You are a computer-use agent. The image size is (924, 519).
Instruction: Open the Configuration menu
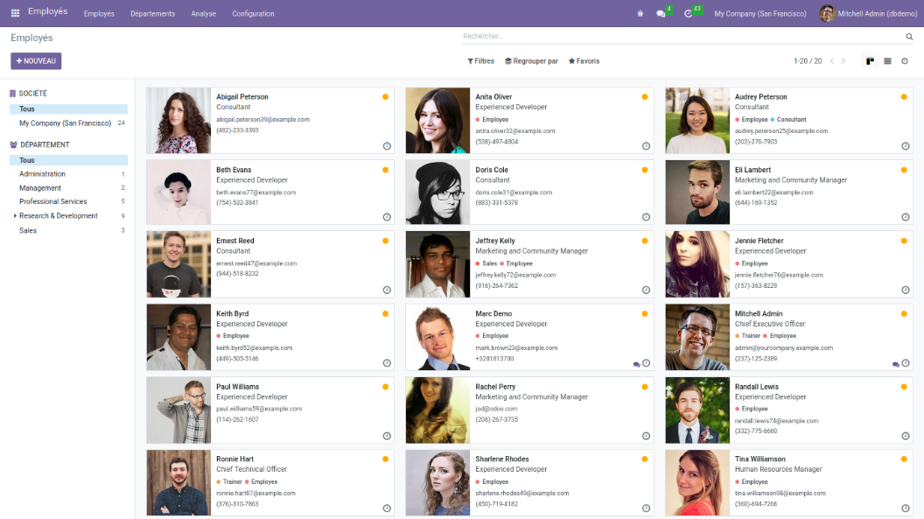[253, 14]
